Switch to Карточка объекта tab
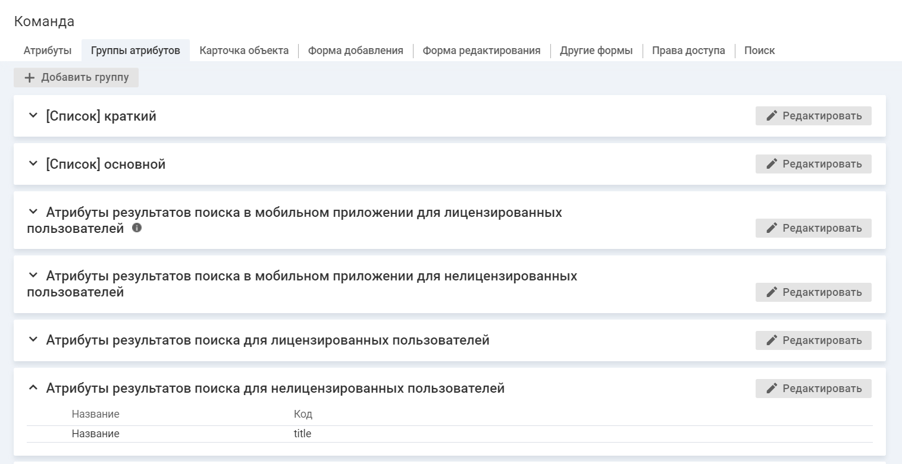 click(244, 50)
